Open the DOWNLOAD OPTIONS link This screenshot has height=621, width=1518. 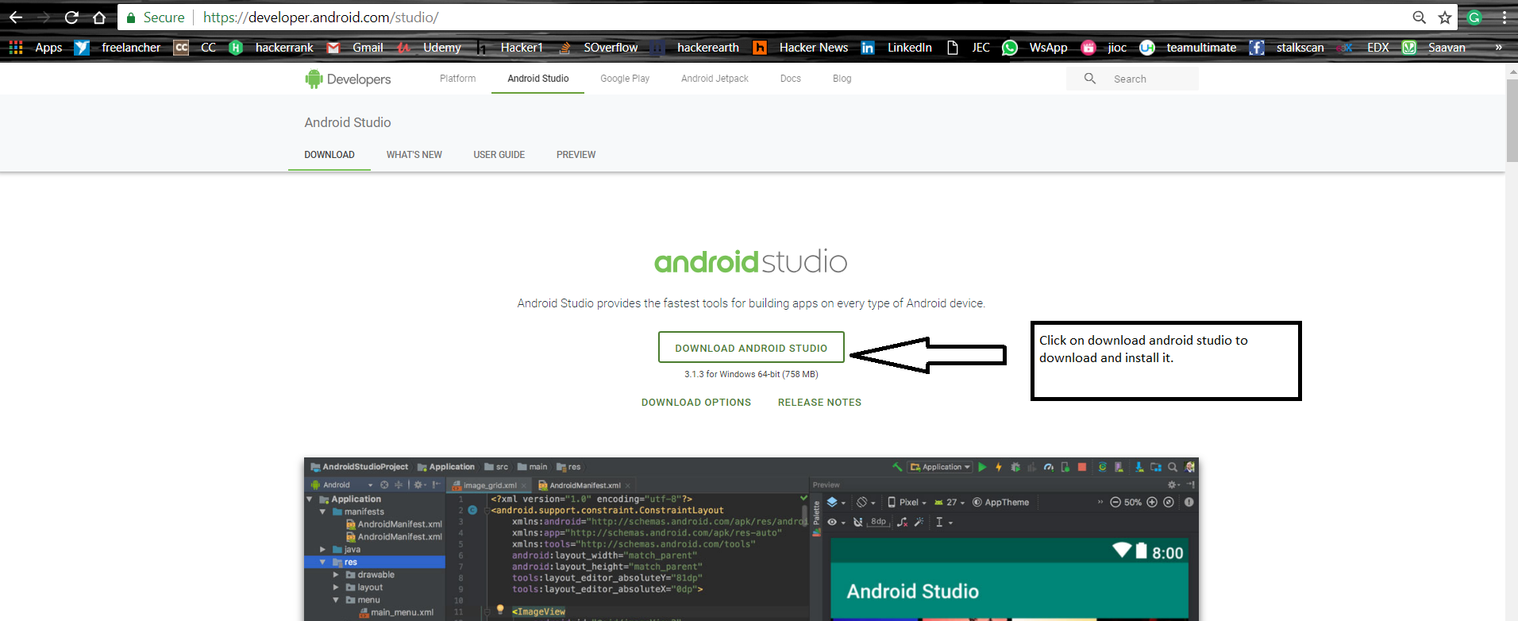696,403
